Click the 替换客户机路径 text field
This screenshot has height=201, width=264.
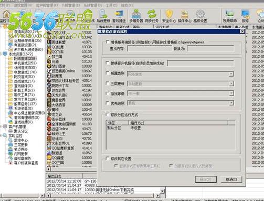click(x=200, y=63)
